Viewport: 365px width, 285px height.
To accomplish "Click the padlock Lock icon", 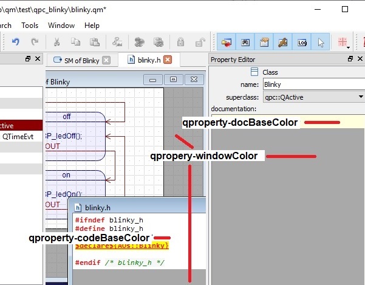I will (180, 42).
